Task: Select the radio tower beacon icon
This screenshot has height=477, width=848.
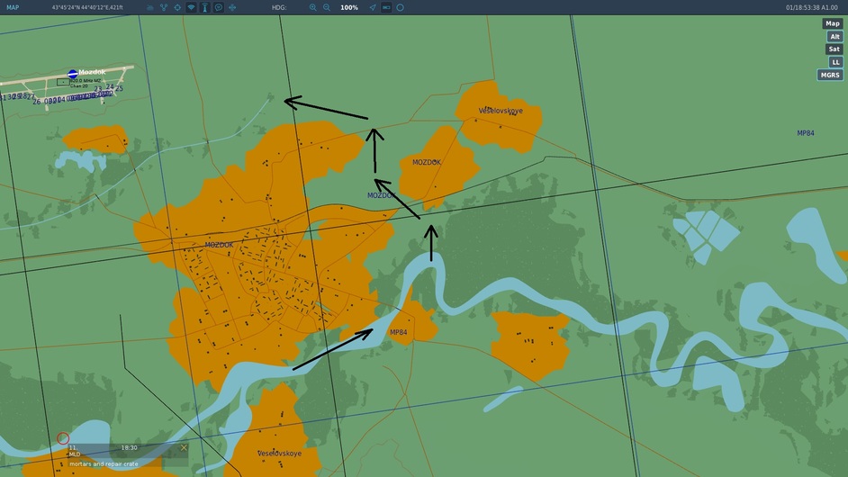Action: click(204, 7)
